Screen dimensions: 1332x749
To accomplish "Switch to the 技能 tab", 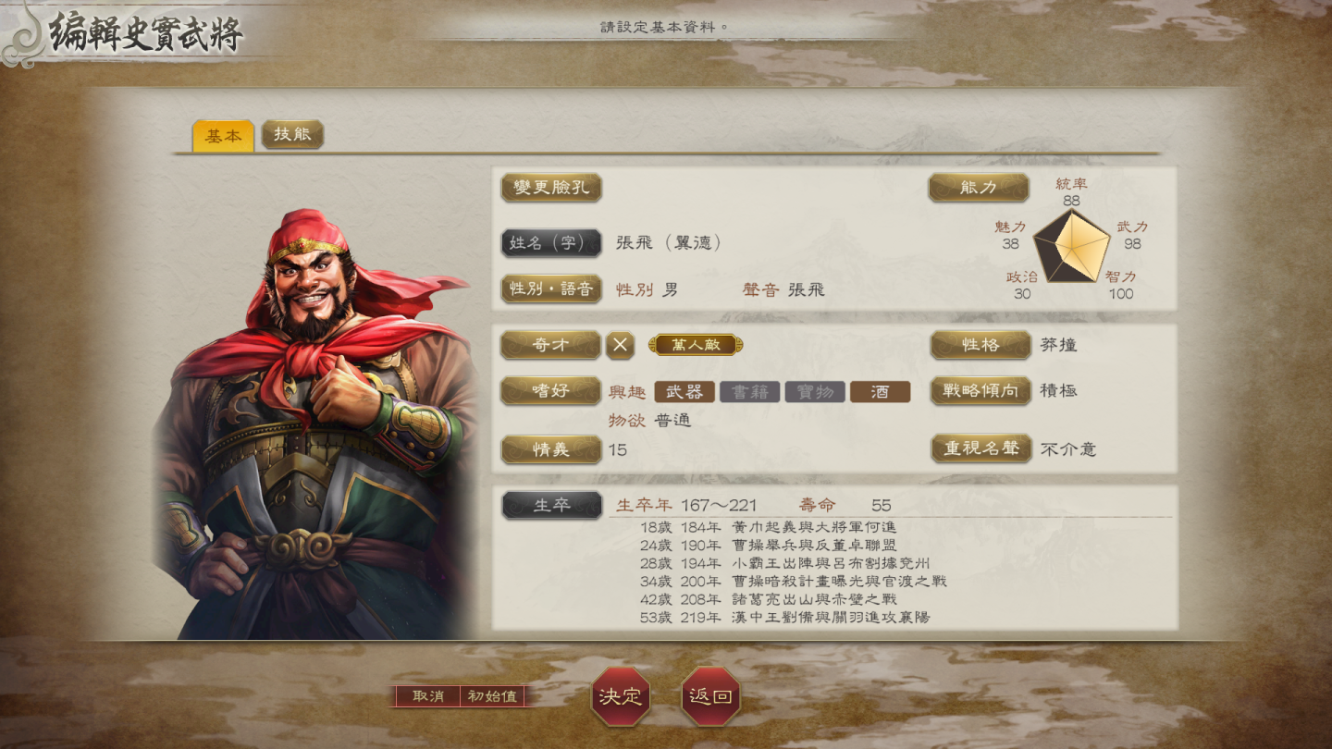I will click(292, 135).
